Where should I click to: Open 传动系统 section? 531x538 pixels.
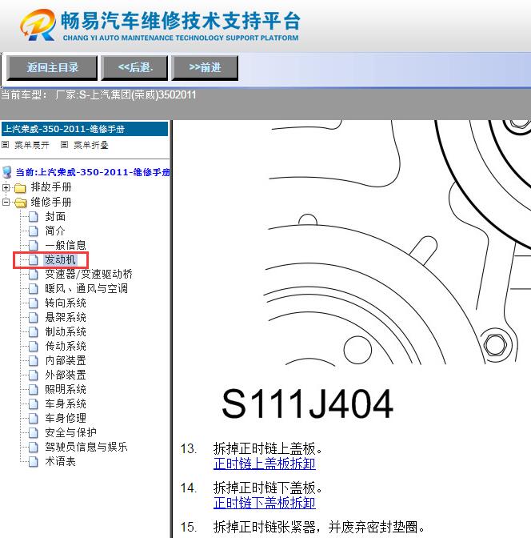click(66, 346)
